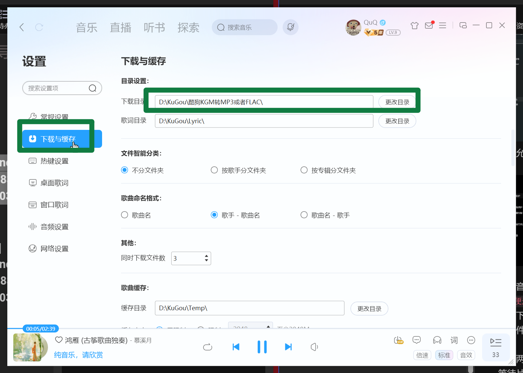Open the headphone sound effect icon
This screenshot has width=523, height=373.
tap(437, 340)
